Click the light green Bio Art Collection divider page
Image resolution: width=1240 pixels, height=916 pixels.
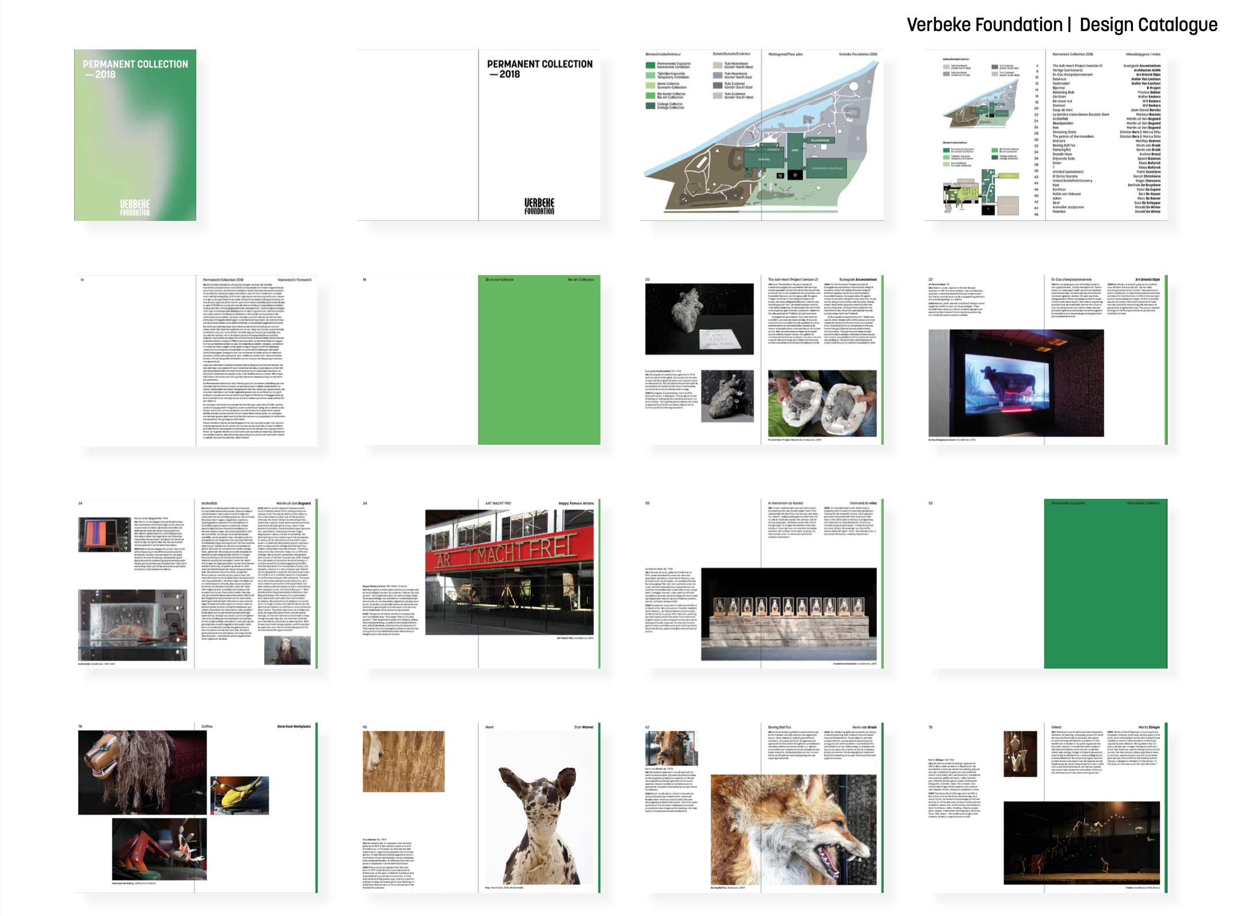tap(539, 360)
